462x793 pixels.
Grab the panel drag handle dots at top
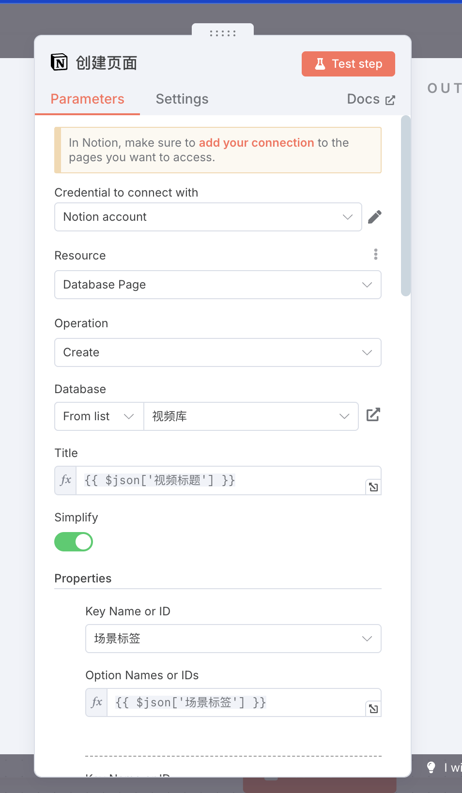(223, 33)
